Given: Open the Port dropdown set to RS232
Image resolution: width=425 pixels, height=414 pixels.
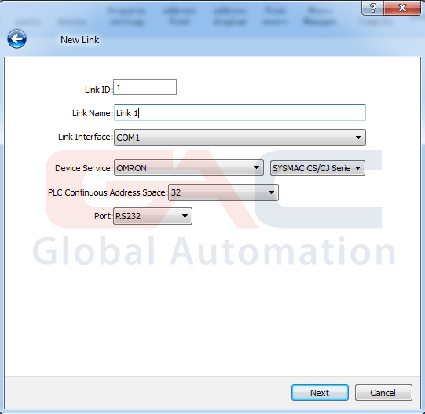Looking at the screenshot, I should pos(152,216).
